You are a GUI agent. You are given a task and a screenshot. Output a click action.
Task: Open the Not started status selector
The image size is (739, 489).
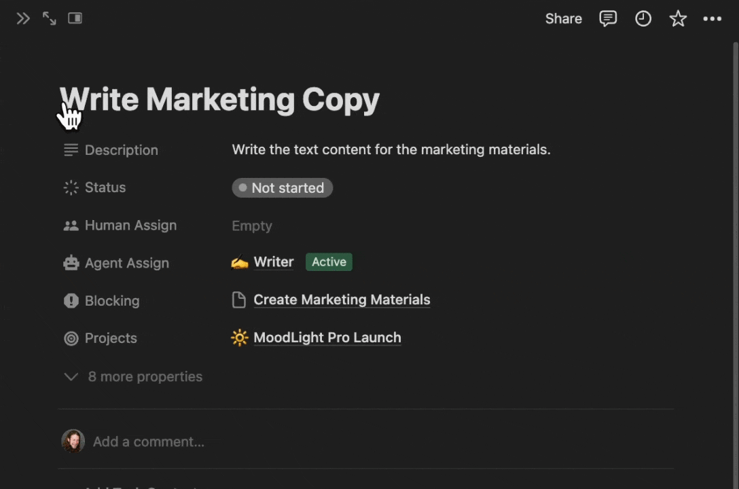pos(282,187)
